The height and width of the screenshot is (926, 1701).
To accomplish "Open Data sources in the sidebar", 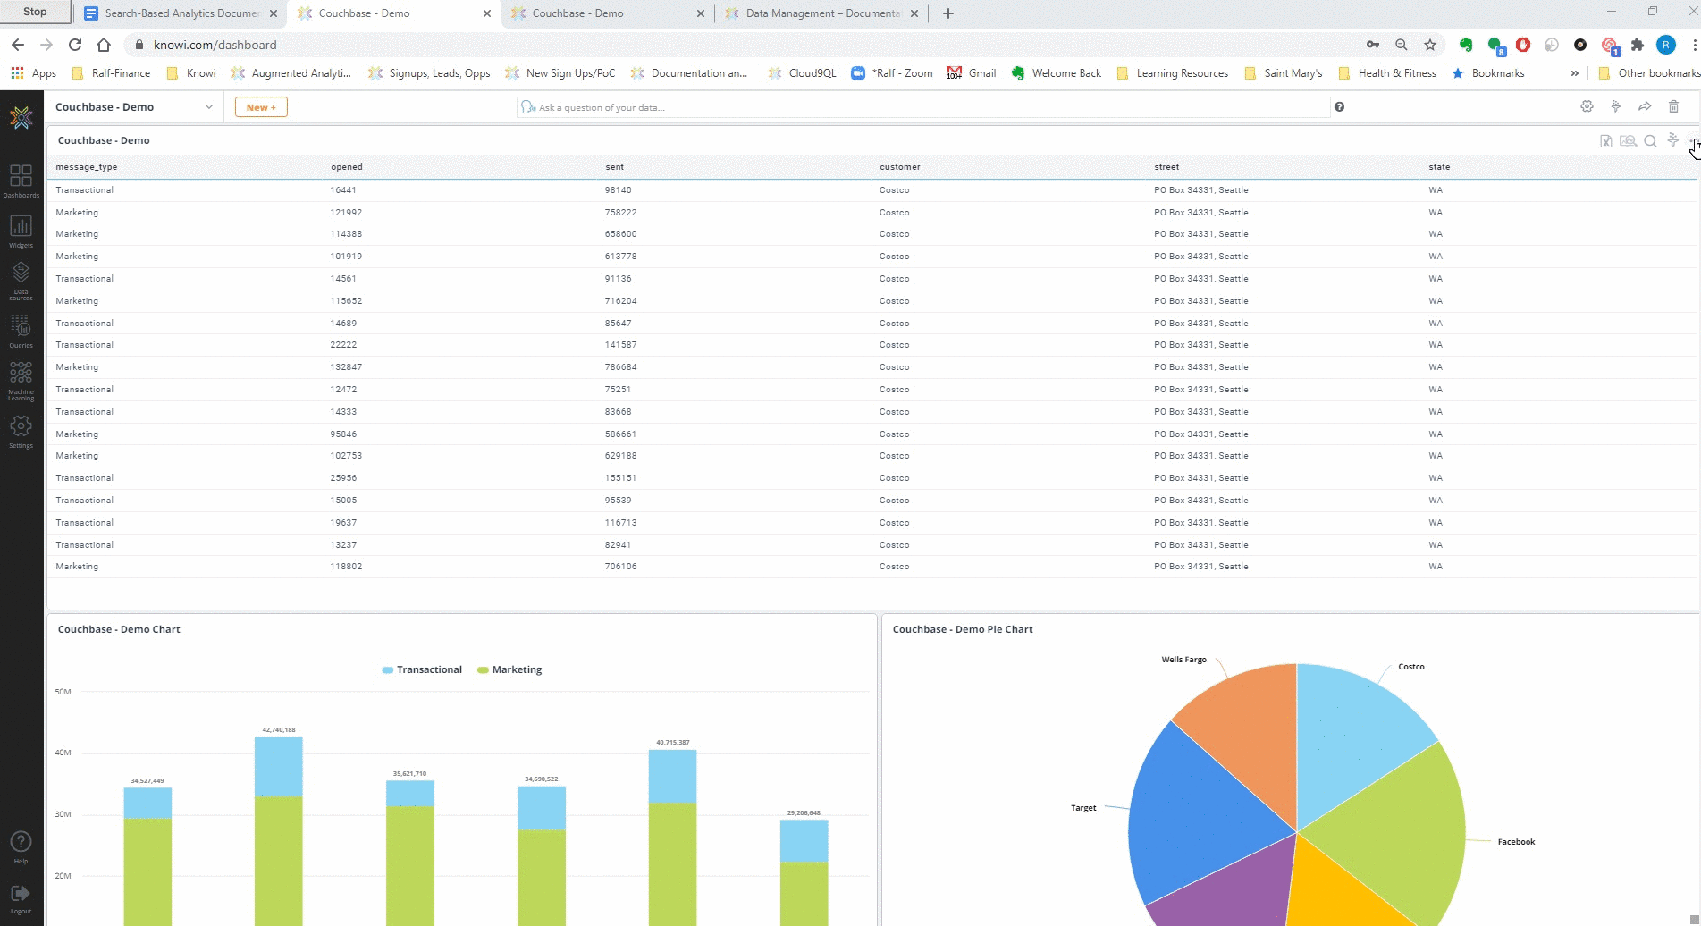I will 21,280.
